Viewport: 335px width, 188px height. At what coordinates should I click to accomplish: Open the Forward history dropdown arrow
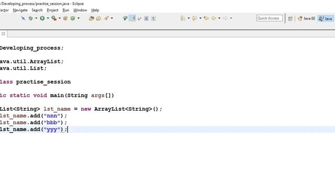click(x=231, y=18)
